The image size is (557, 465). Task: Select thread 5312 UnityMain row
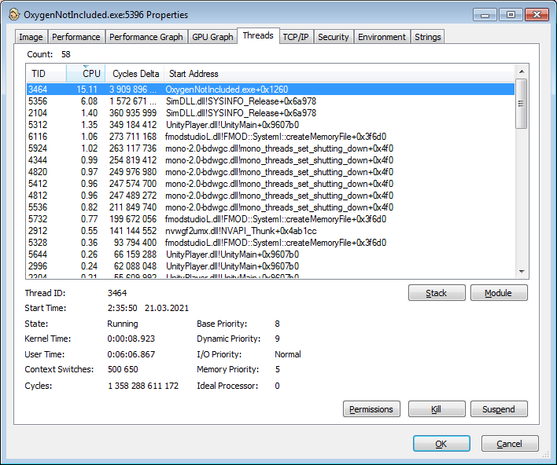[271, 124]
